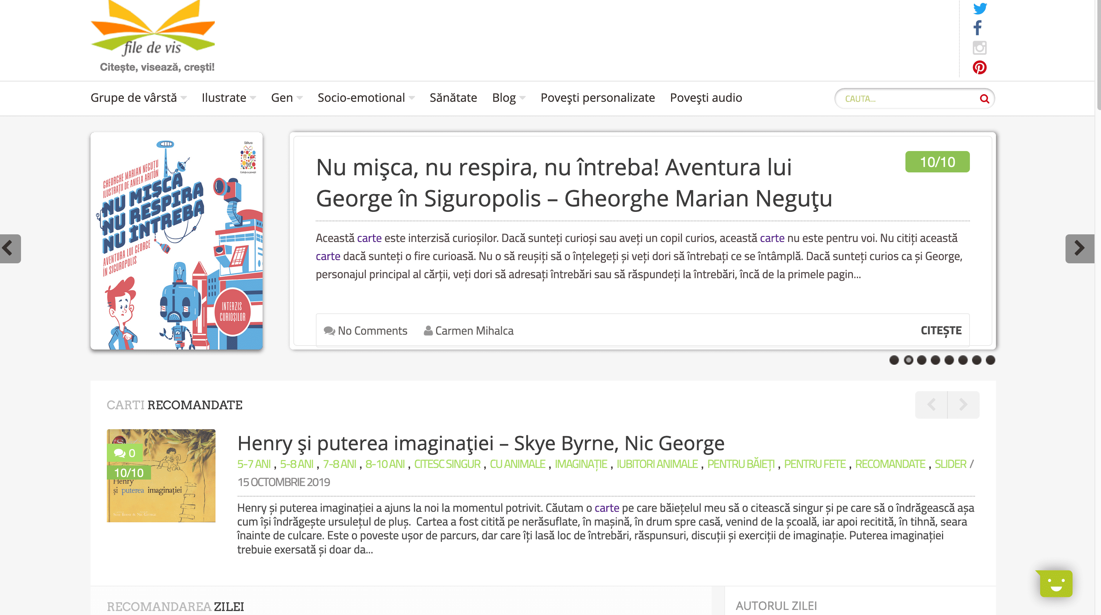Open the Facebook page icon
Viewport: 1101px width, 615px height.
click(977, 28)
